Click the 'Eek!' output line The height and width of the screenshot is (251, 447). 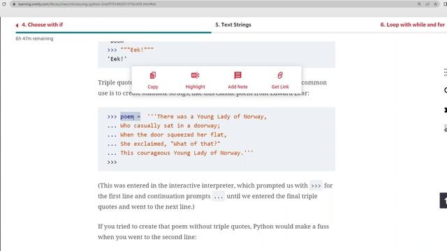pos(117,59)
